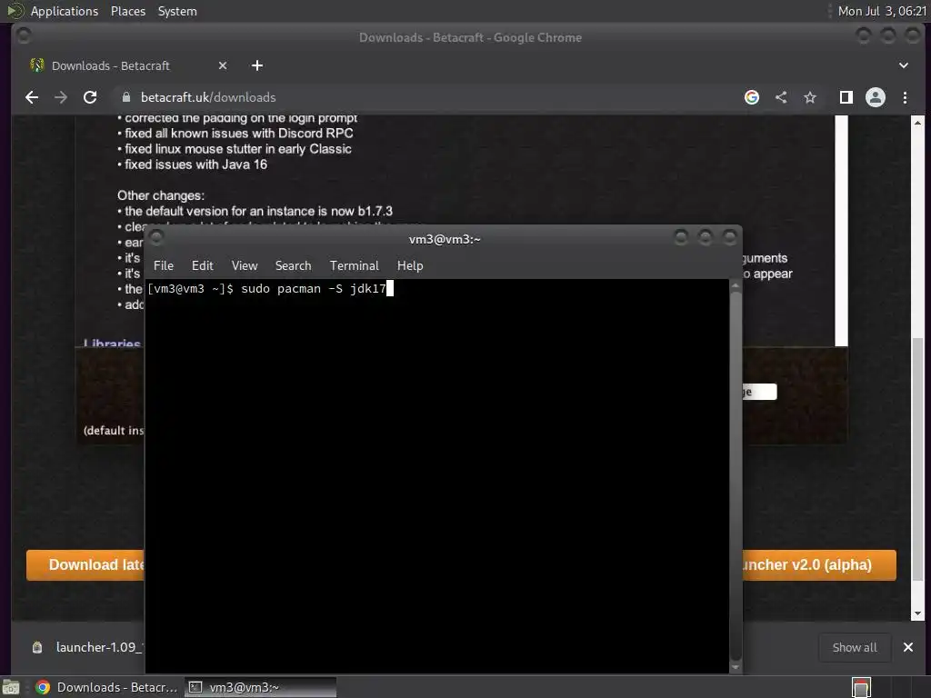Image resolution: width=931 pixels, height=698 pixels.
Task: Select the Downloads - Betacraft tab
Action: [x=127, y=65]
